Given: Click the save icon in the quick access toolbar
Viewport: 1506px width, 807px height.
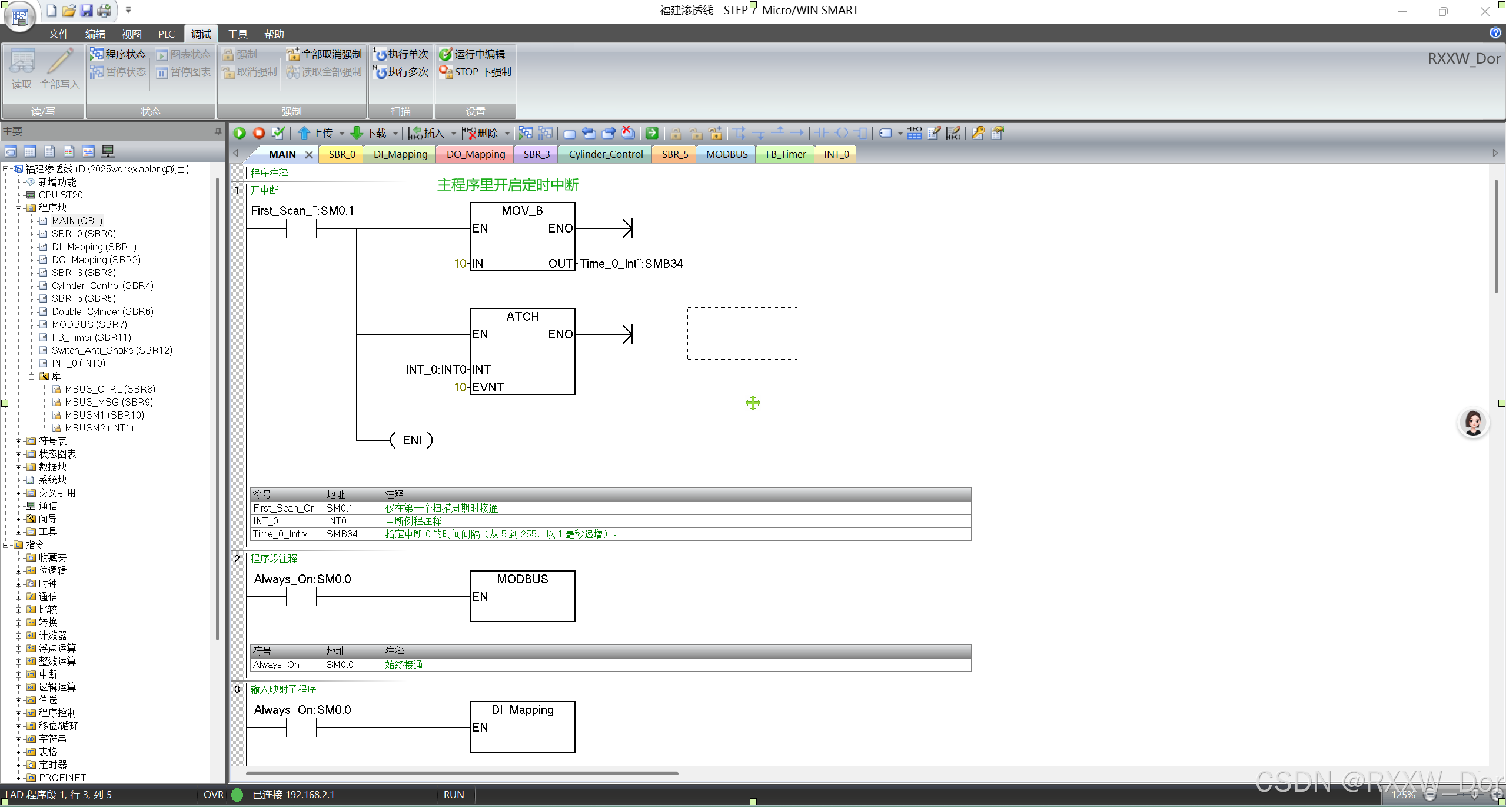Looking at the screenshot, I should click(x=87, y=10).
